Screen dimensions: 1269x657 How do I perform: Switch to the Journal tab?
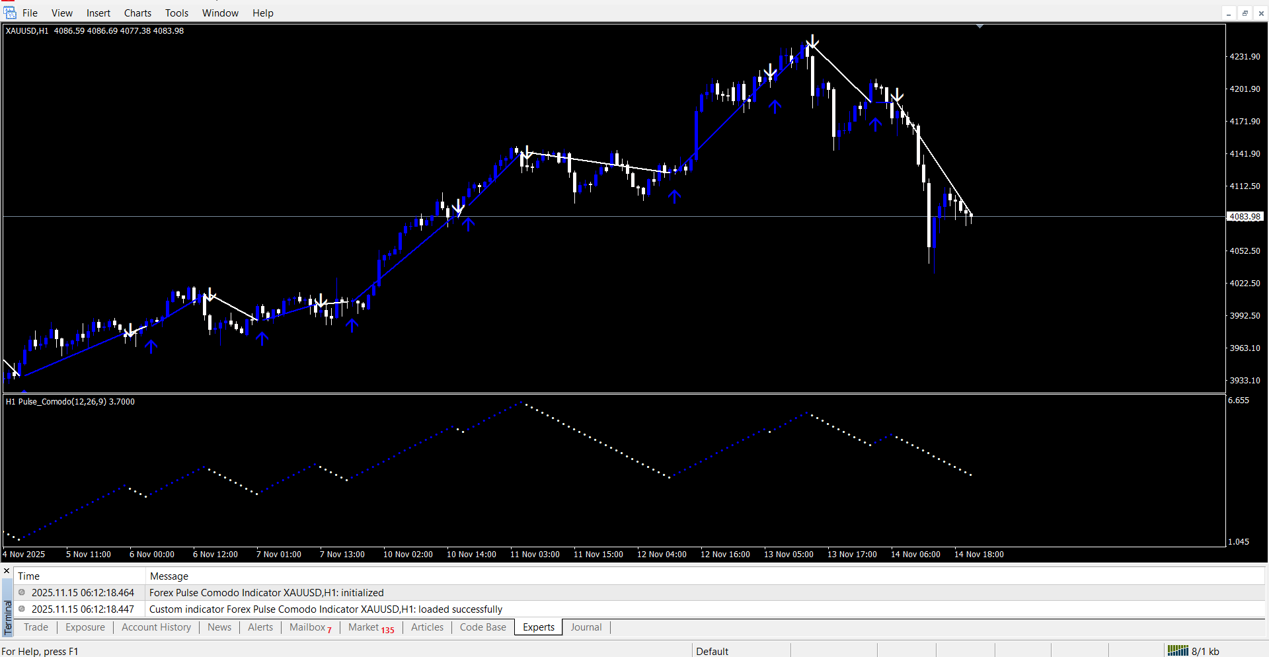click(x=586, y=627)
